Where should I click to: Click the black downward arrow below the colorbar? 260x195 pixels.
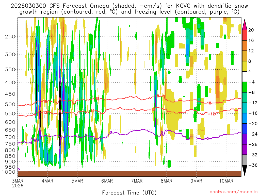pyautogui.click(x=245, y=170)
